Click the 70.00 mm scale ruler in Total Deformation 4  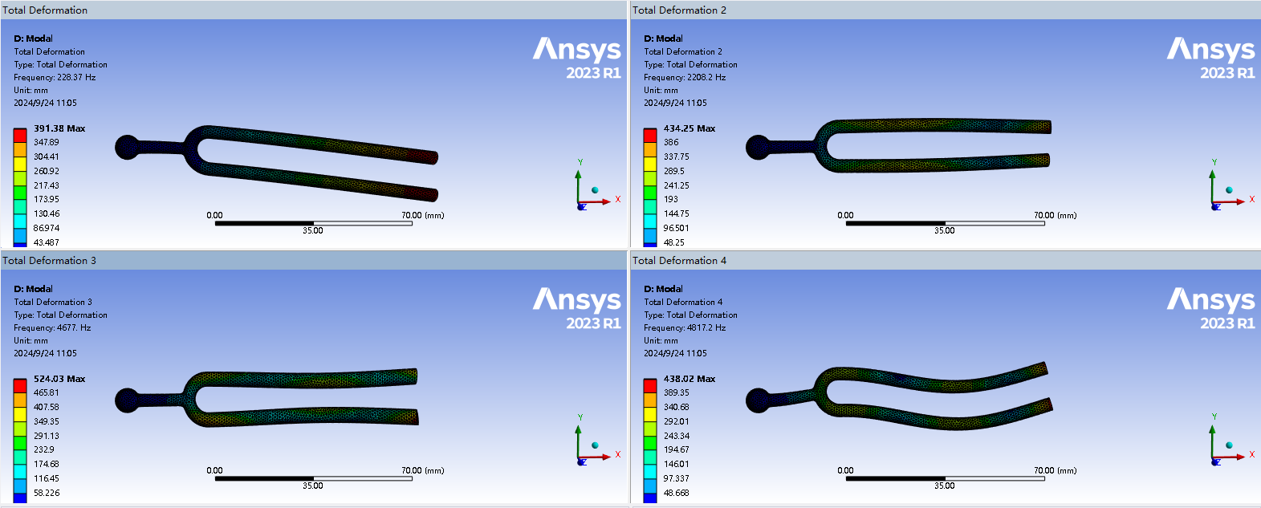[944, 478]
